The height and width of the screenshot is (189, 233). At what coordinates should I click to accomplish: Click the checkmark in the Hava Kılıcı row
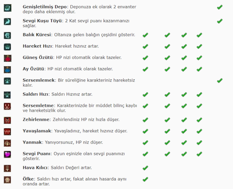coord(145,168)
